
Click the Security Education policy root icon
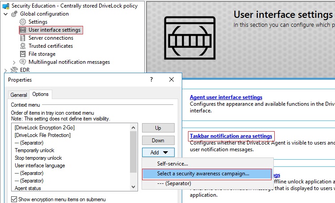coord(5,6)
